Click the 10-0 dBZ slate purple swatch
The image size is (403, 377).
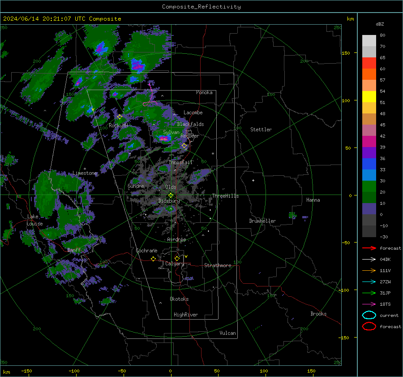coord(369,209)
